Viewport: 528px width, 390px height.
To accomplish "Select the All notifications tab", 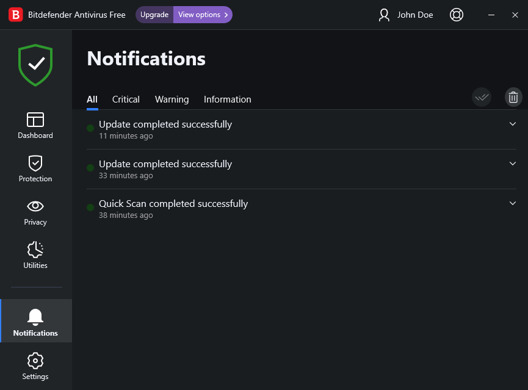I will (92, 99).
